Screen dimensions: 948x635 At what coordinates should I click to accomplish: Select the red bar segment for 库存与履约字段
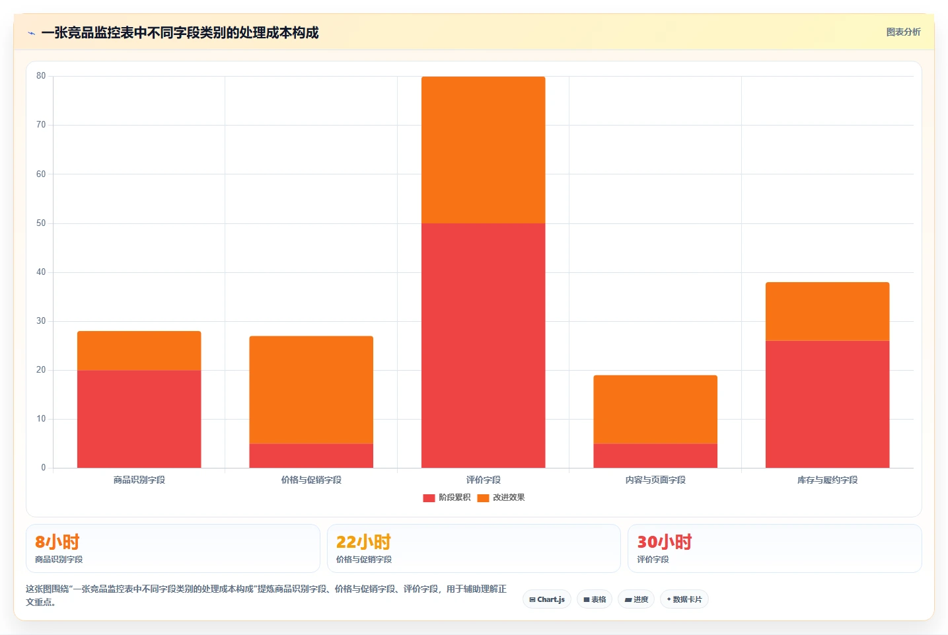click(827, 404)
